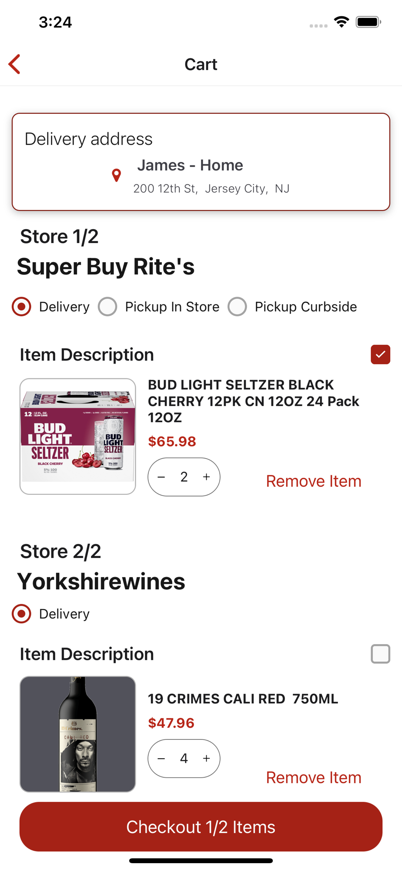Open the 19 Crimes bottle image
Image resolution: width=402 pixels, height=871 pixels.
point(78,734)
